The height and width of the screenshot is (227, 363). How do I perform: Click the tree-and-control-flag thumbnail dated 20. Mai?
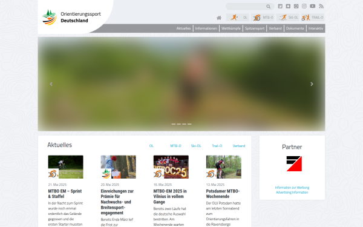(119, 167)
